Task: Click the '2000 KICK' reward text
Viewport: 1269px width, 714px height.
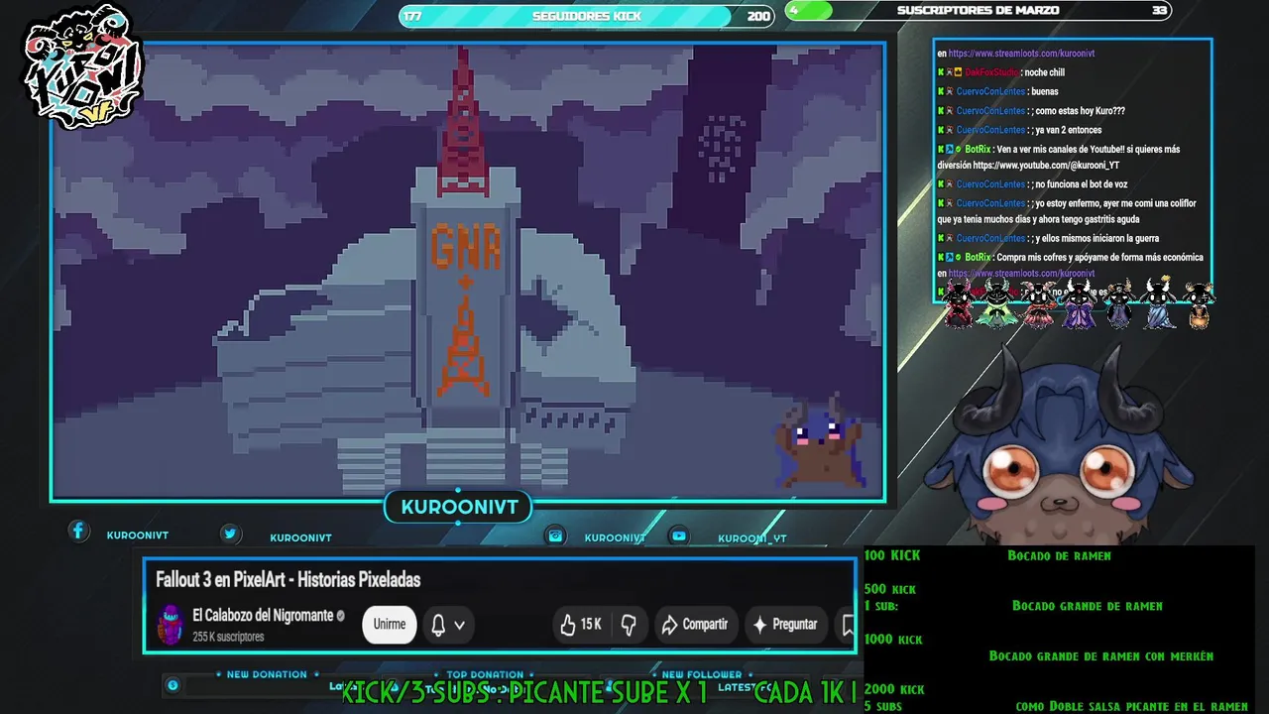Action: 894,689
